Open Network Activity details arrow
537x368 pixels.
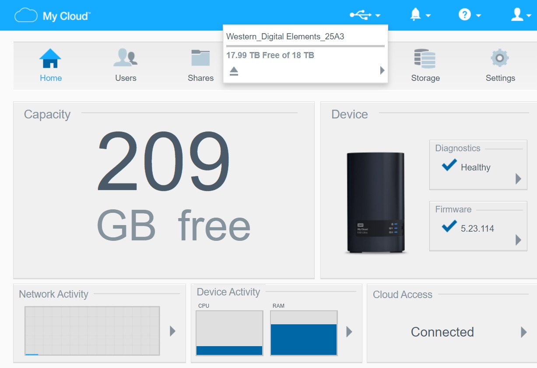pos(172,331)
